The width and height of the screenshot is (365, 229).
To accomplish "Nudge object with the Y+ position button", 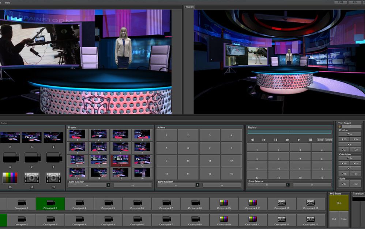I will tap(350, 134).
